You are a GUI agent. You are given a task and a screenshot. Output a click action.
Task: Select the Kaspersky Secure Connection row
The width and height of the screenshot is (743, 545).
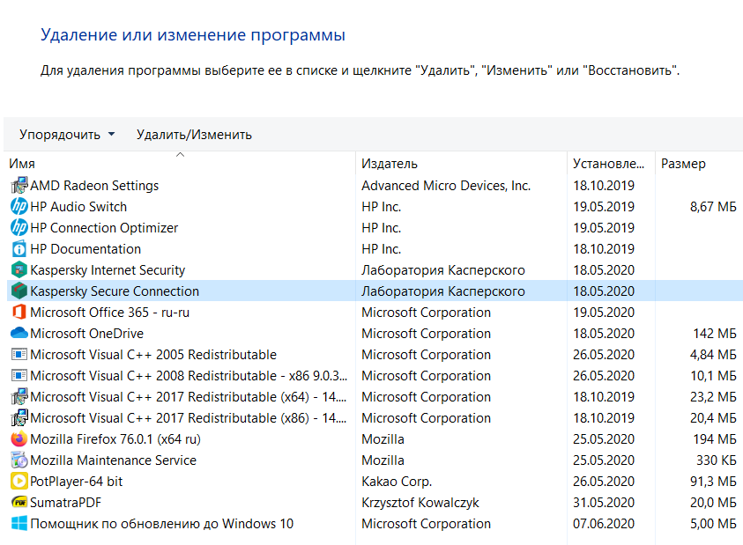(375, 291)
